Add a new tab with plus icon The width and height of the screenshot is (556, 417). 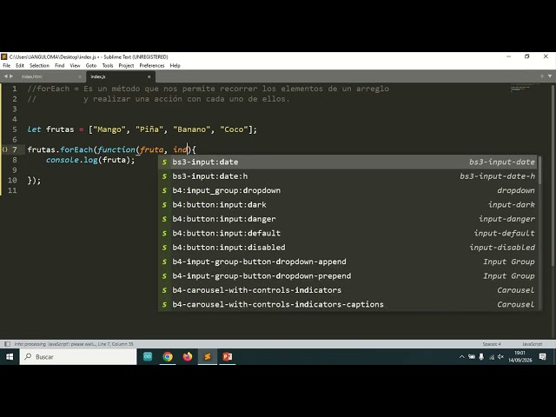(x=542, y=76)
